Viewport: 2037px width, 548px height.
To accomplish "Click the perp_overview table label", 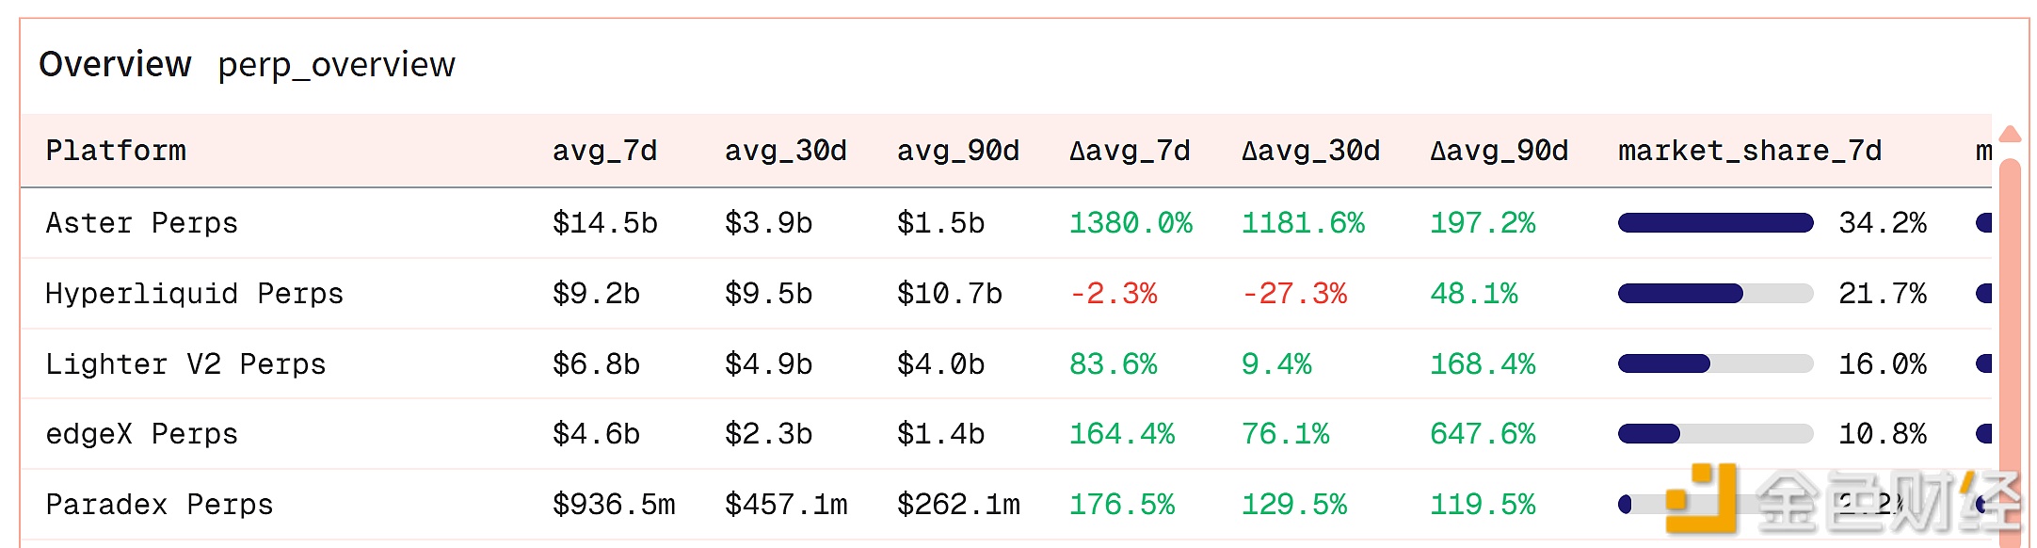I will [x=336, y=65].
